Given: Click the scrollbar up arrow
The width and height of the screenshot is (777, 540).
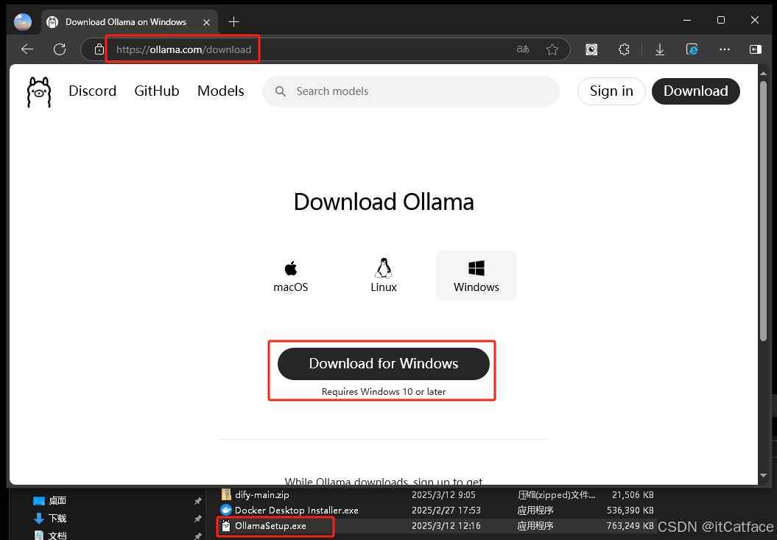Looking at the screenshot, I should coord(763,72).
